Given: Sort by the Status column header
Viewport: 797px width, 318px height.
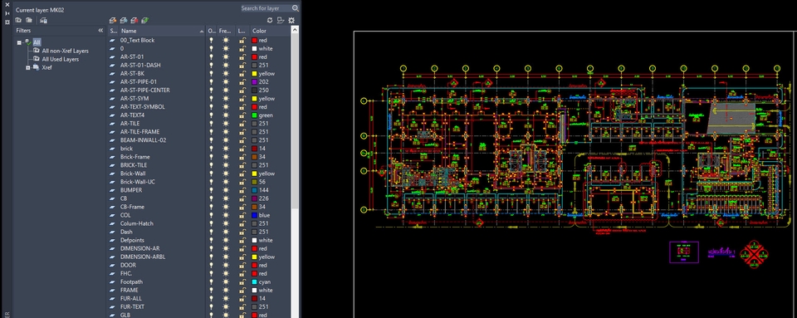Looking at the screenshot, I should (x=113, y=31).
